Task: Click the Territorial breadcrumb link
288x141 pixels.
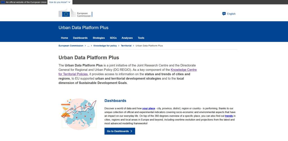Action: [126, 46]
